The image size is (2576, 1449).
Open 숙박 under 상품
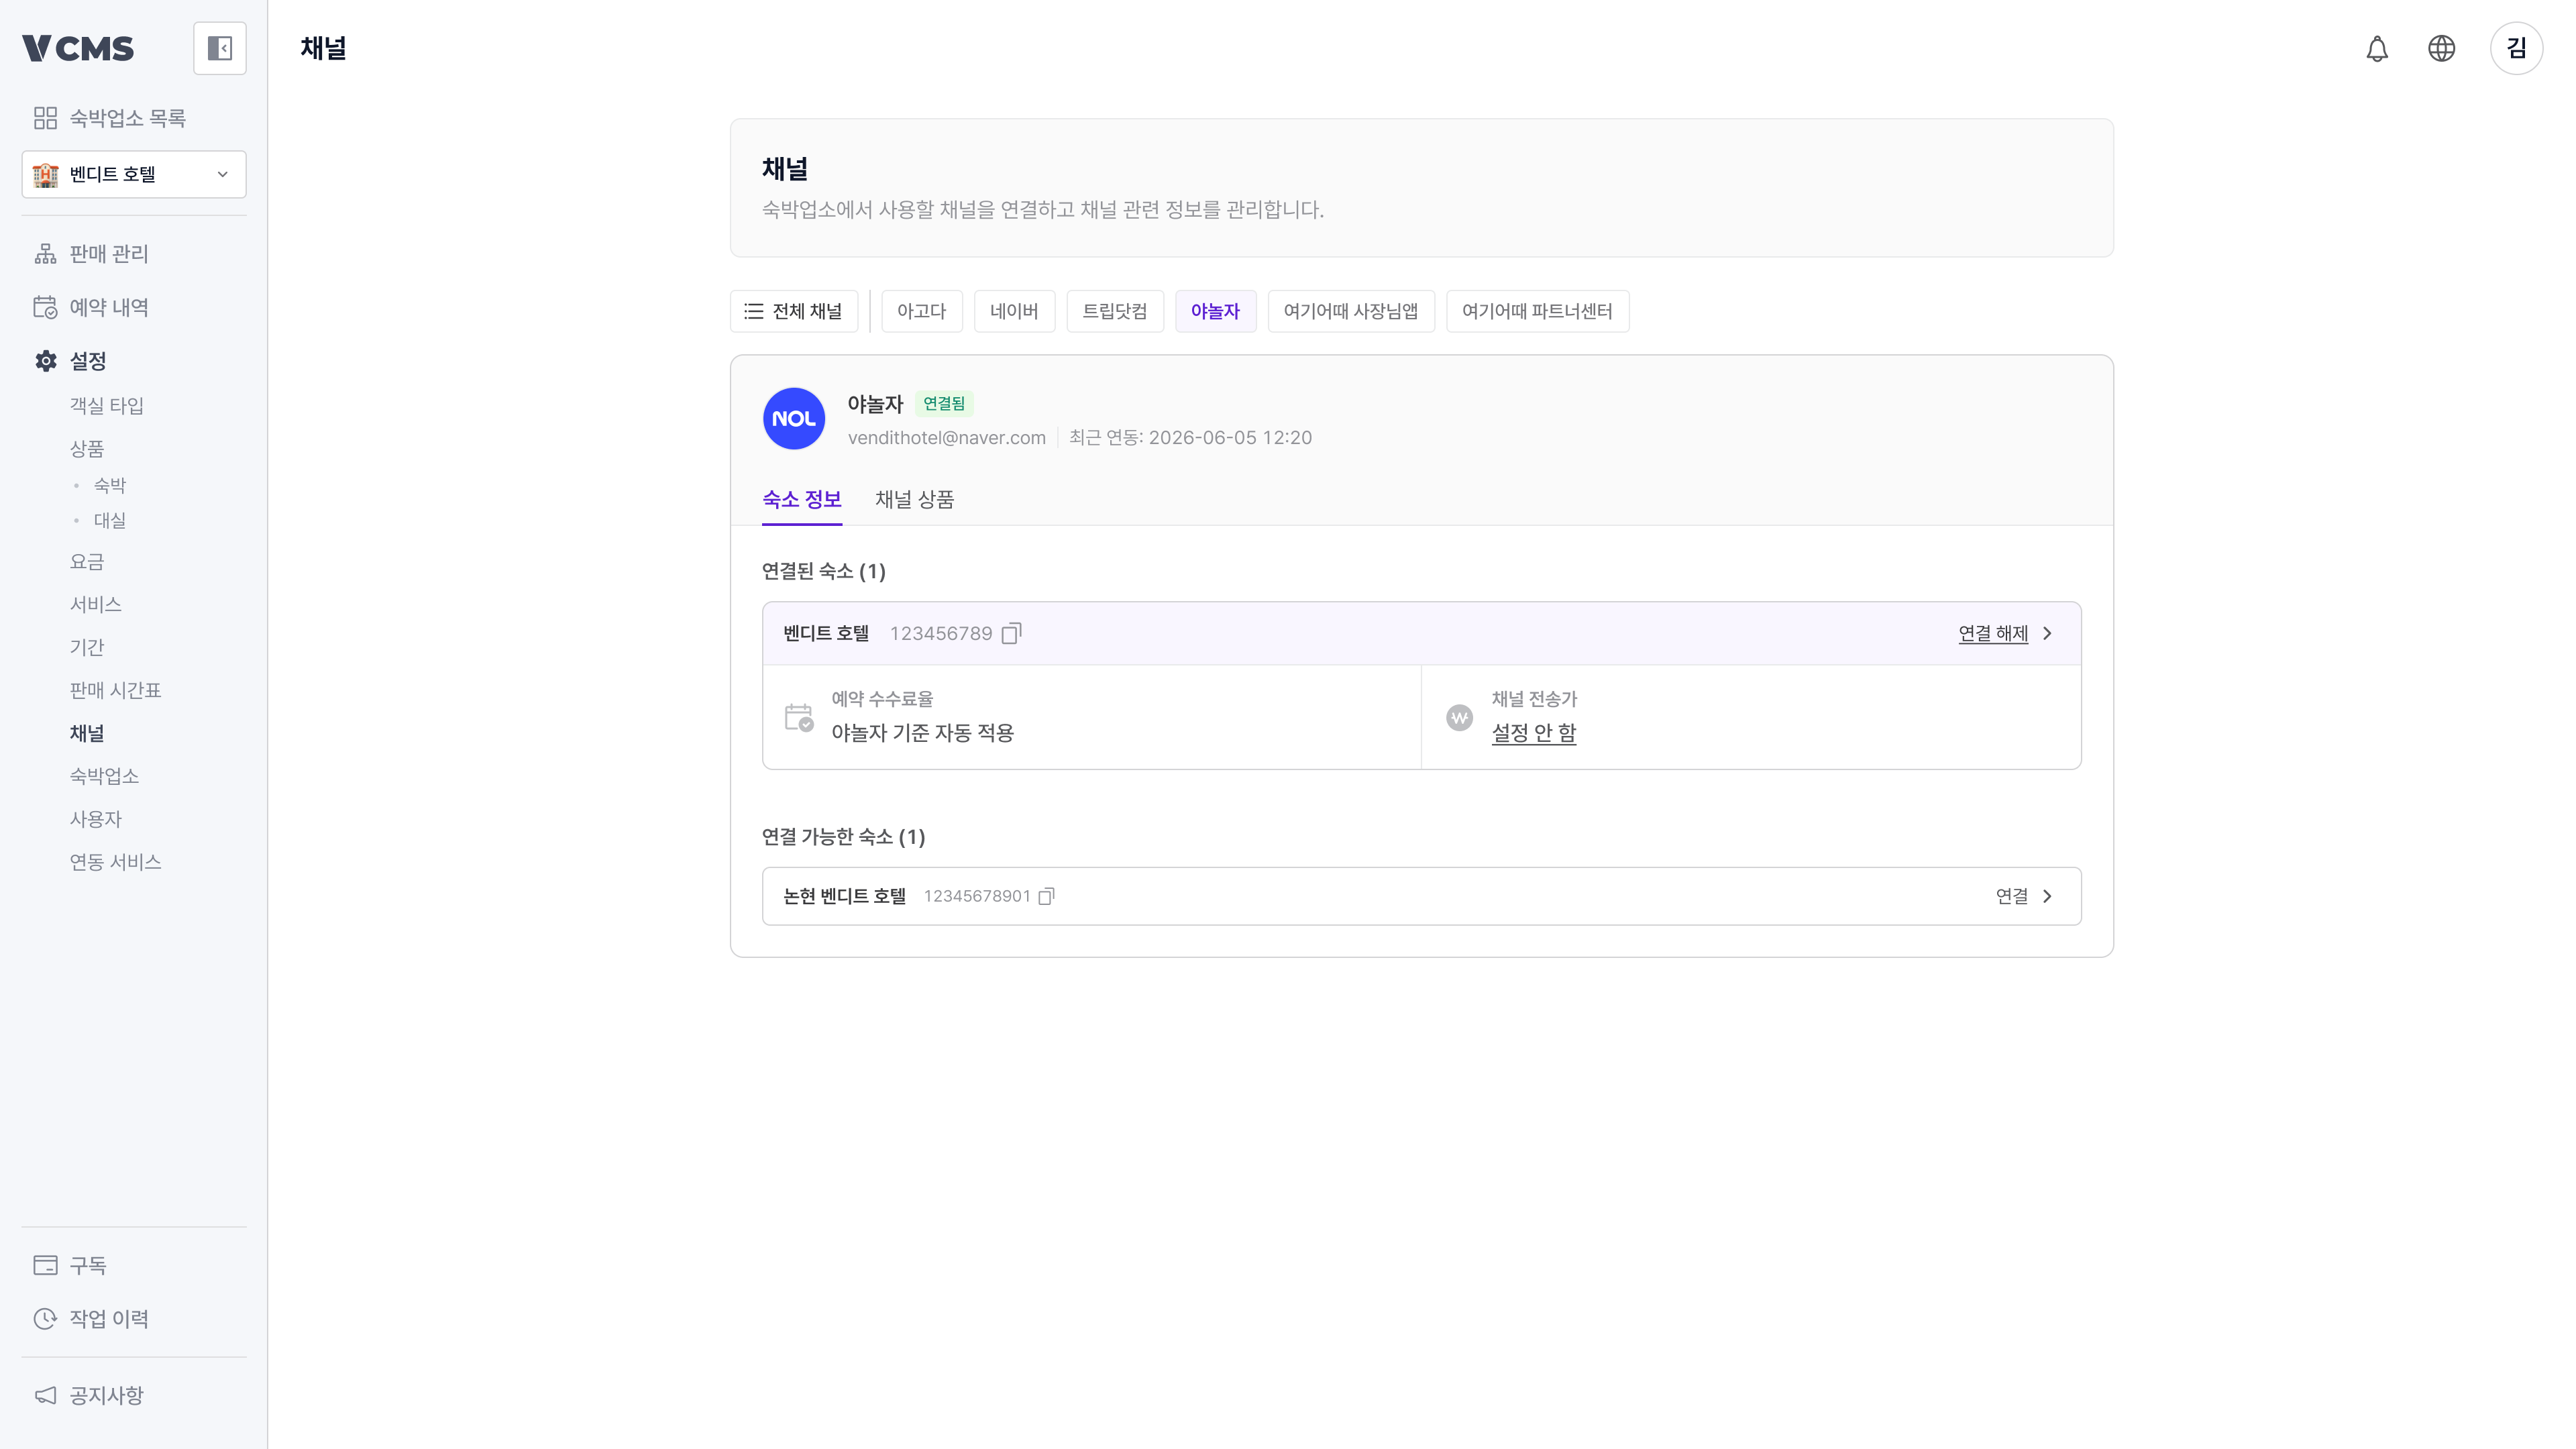(110, 485)
